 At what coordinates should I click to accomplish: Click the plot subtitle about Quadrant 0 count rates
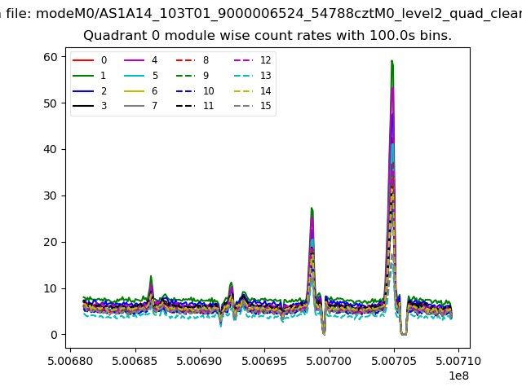(x=268, y=36)
